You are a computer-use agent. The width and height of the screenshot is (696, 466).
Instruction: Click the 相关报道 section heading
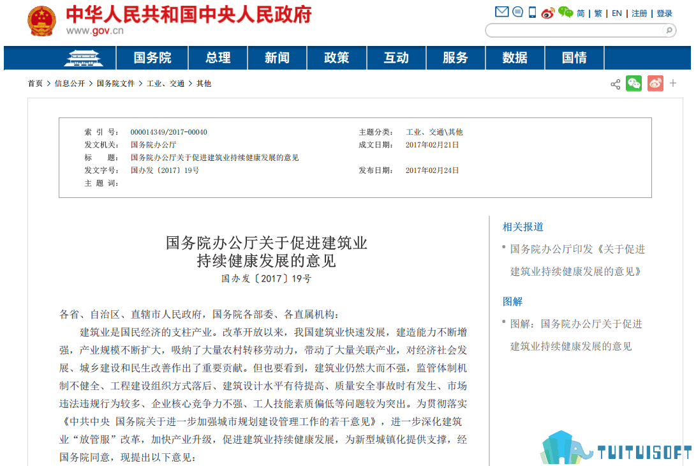pyautogui.click(x=523, y=227)
